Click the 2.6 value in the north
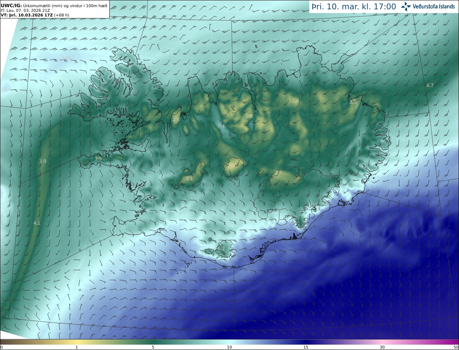 (x=295, y=101)
